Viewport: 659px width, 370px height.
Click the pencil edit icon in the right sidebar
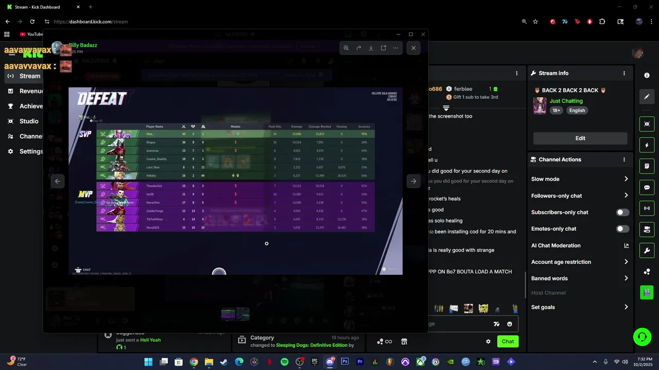click(x=647, y=97)
